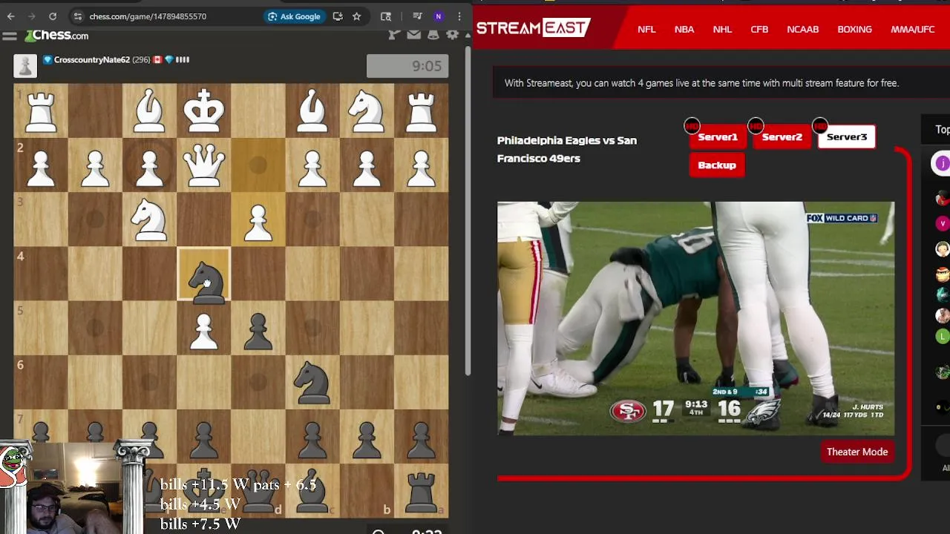
Task: Open the Chess.com hamburger menu
Action: 10,36
